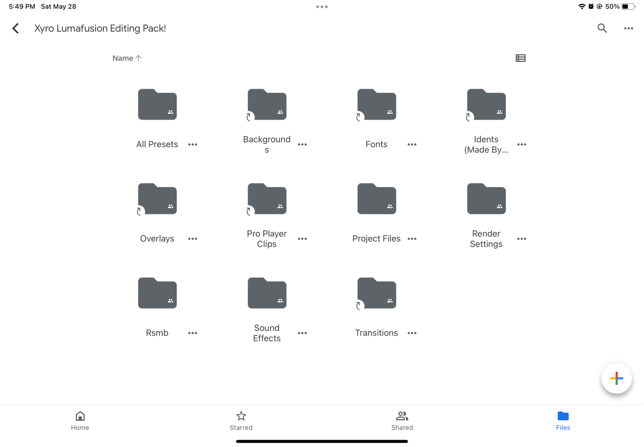The height and width of the screenshot is (447, 644).
Task: Tap the home indicator bar
Action: point(322,441)
